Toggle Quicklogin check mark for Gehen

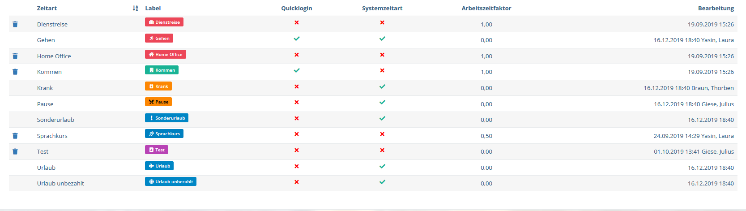click(297, 39)
